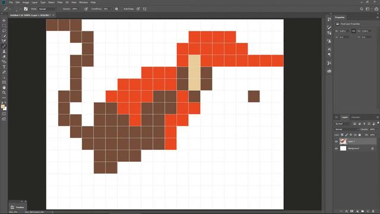
Task: Toggle lock all padlock icon
Action: pyautogui.click(x=359, y=135)
